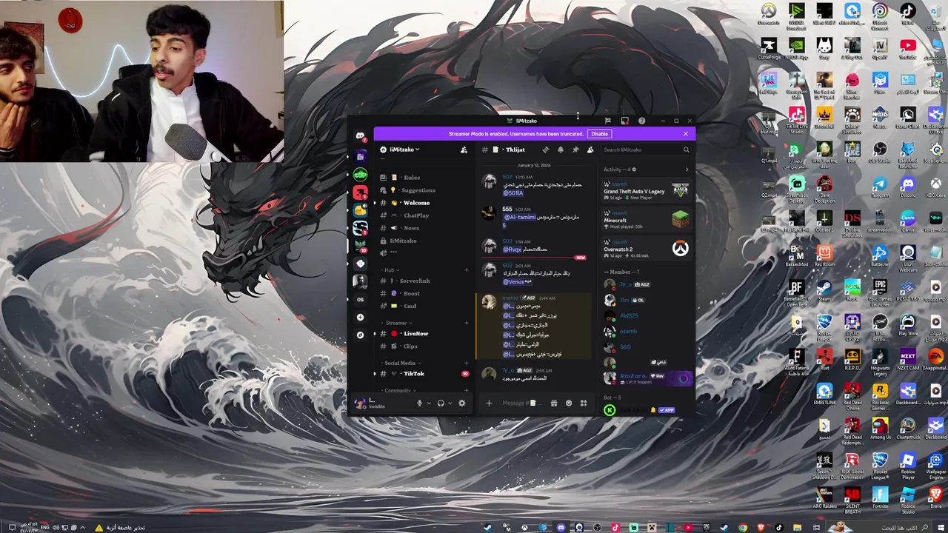Open the Discover servers compass icon
Screen dimensions: 948x533
click(360, 335)
